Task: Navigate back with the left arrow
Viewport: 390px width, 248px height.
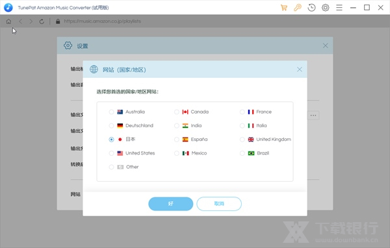Action: tap(20, 21)
